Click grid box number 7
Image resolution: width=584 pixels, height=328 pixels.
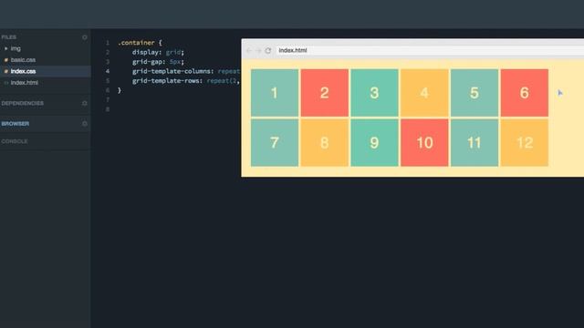pyautogui.click(x=275, y=142)
